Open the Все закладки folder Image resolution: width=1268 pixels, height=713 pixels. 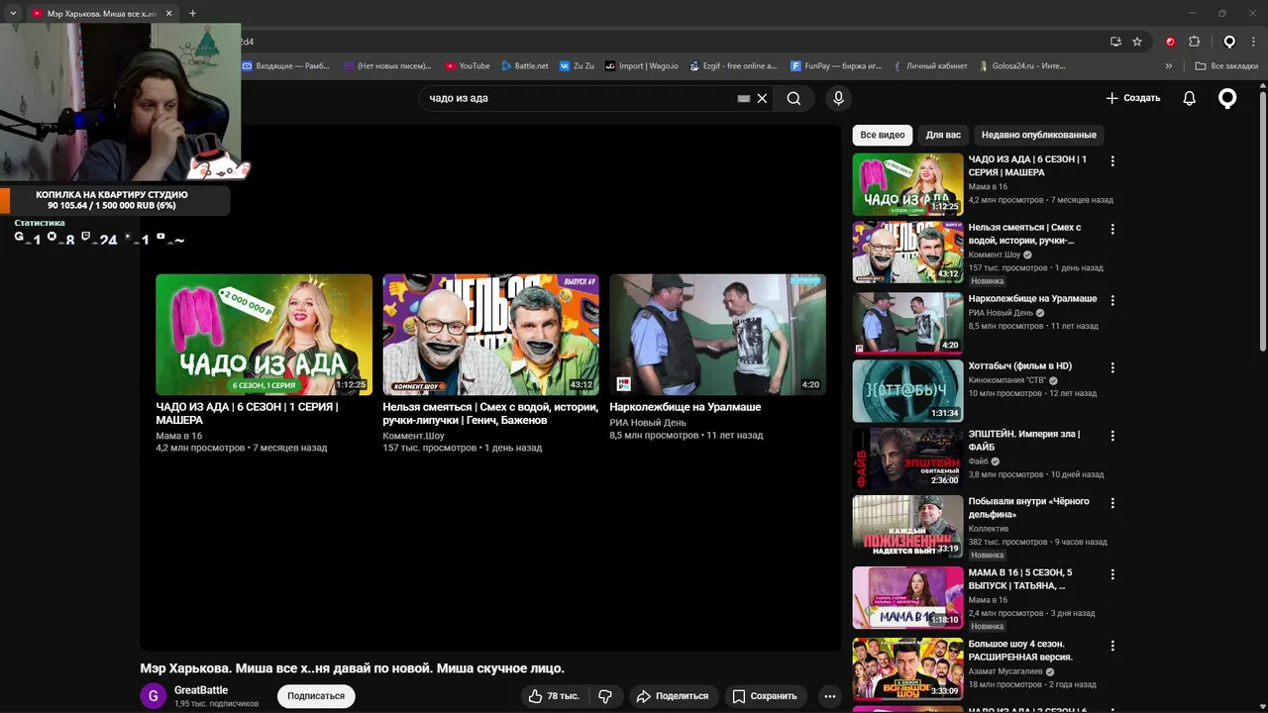click(x=1226, y=66)
